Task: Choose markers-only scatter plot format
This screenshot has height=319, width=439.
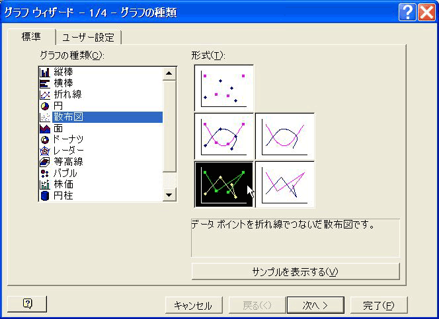Action: point(223,87)
